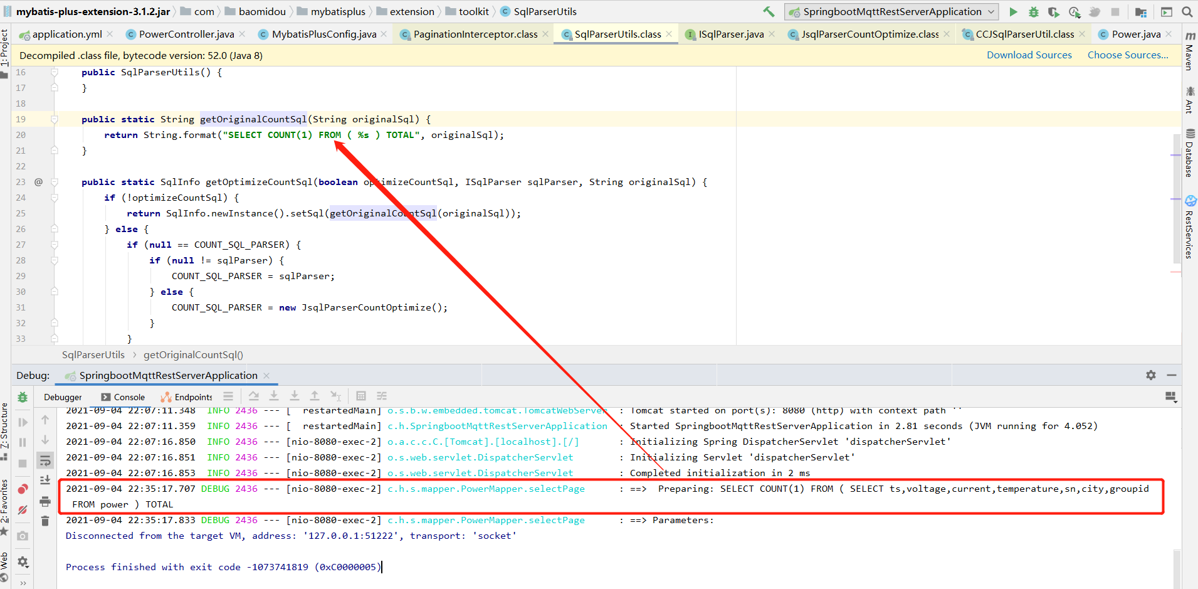1198x589 pixels.
Task: Click the Trace Current Stream Chain icon
Action: tap(382, 396)
